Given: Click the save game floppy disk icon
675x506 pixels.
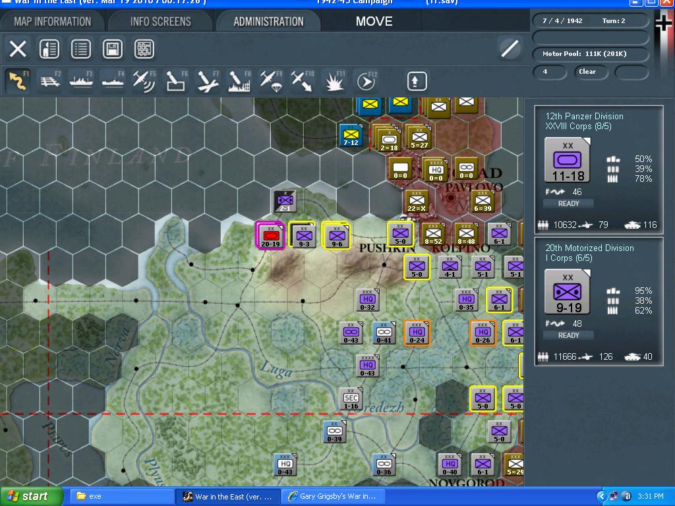Looking at the screenshot, I should point(112,49).
